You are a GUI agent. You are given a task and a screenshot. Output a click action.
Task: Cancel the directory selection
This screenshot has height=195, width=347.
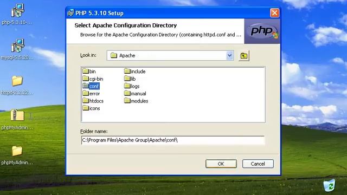[258, 164]
